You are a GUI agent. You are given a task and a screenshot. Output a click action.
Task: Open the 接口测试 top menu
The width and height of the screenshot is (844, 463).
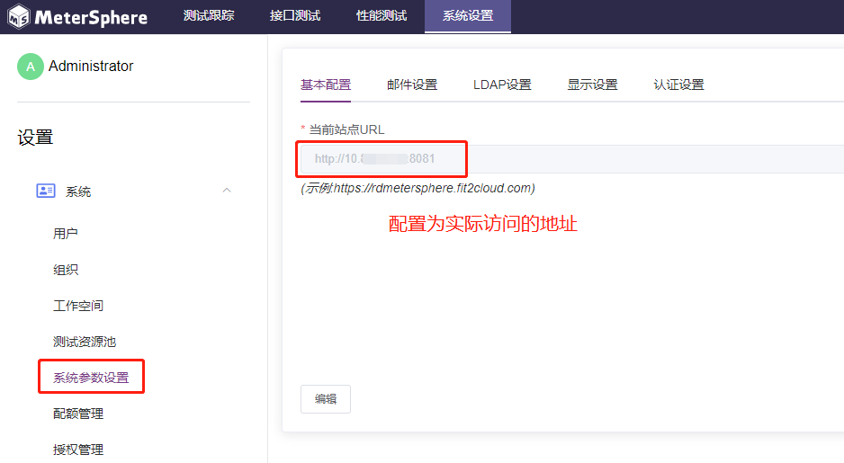295,16
